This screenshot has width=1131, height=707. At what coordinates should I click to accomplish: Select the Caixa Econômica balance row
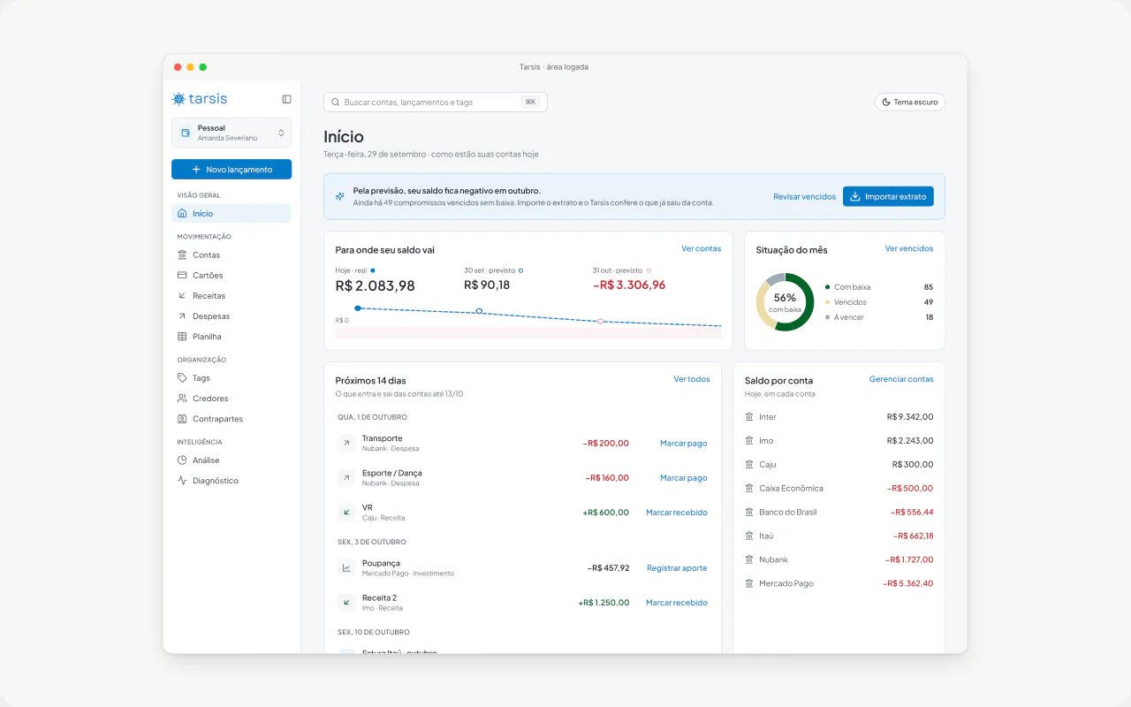coord(839,489)
